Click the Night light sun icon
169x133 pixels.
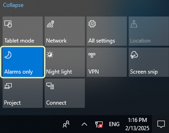click(50, 55)
